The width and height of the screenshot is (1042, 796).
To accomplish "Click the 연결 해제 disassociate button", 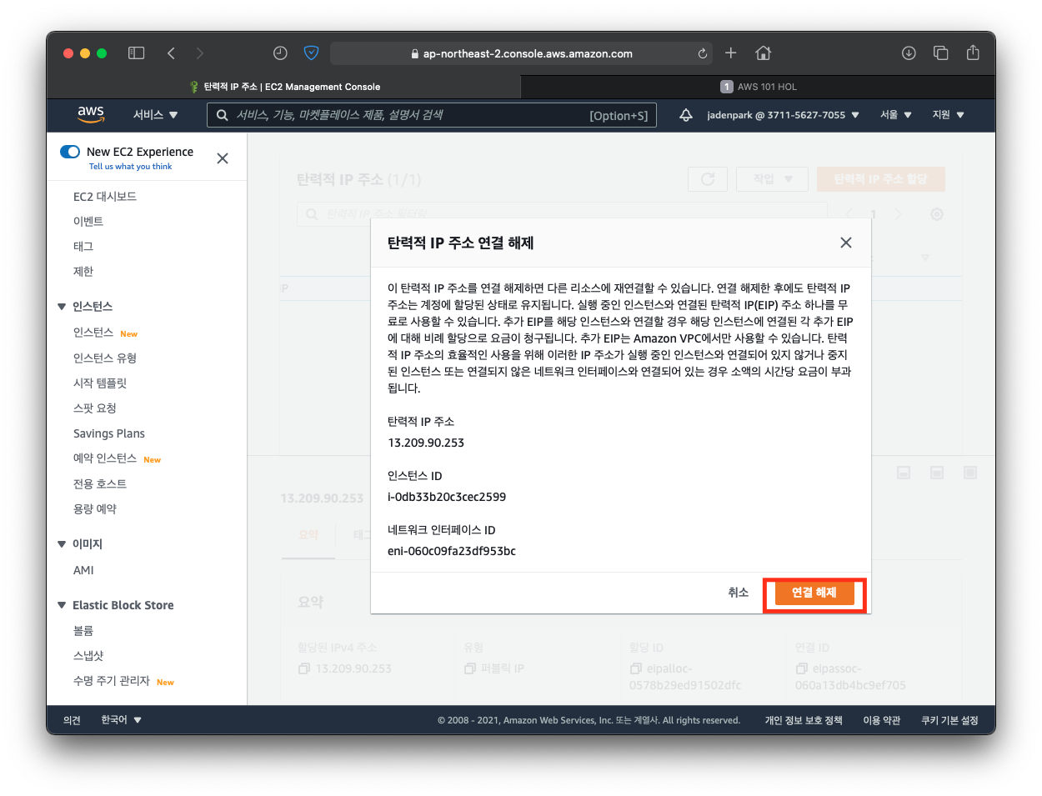I will [814, 593].
